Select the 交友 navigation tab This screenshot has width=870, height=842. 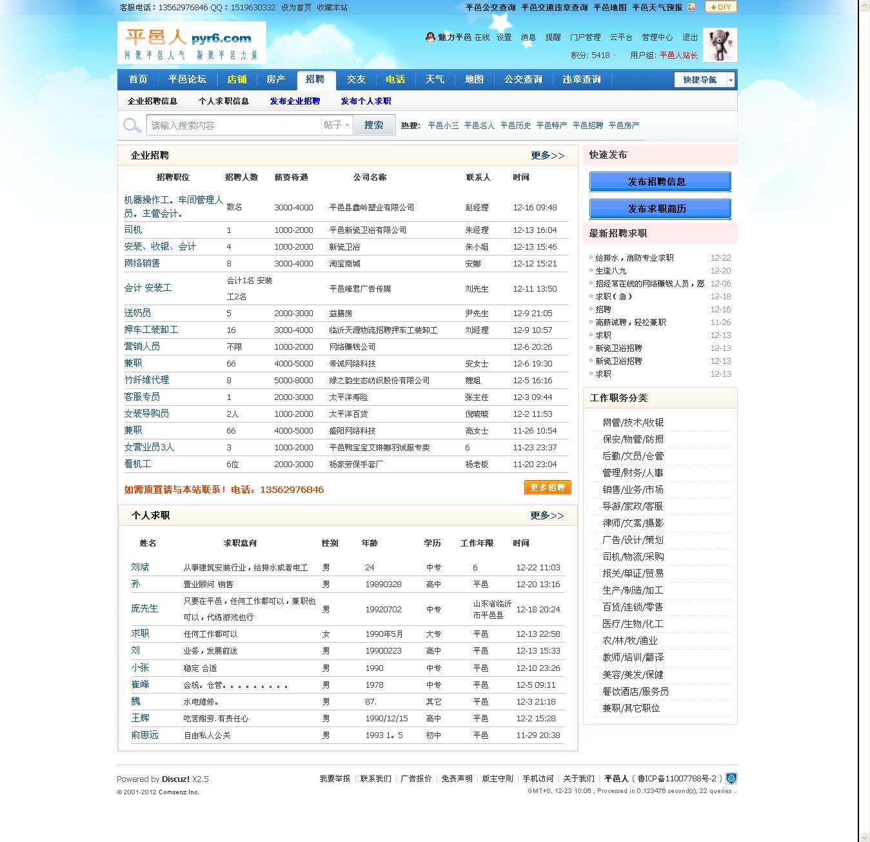point(356,79)
